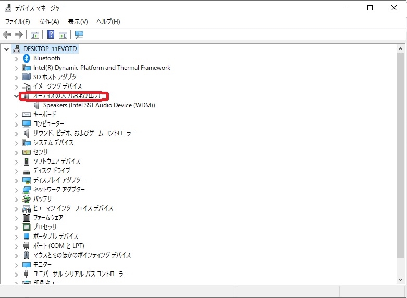Minimize the デバイス マネージャー window
Image resolution: width=407 pixels, height=298 pixels.
(346, 8)
